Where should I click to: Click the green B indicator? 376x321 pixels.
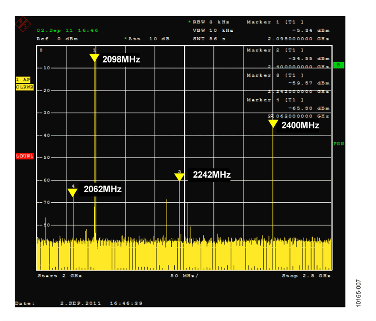tap(338, 65)
